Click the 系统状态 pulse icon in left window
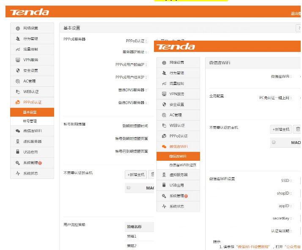This screenshot has height=250, width=302. click(18, 173)
